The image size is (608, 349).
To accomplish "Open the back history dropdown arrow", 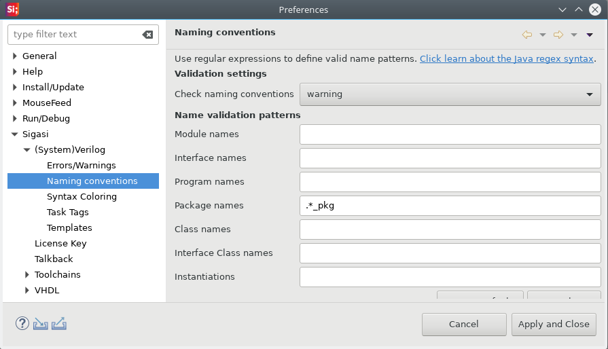I will point(543,35).
